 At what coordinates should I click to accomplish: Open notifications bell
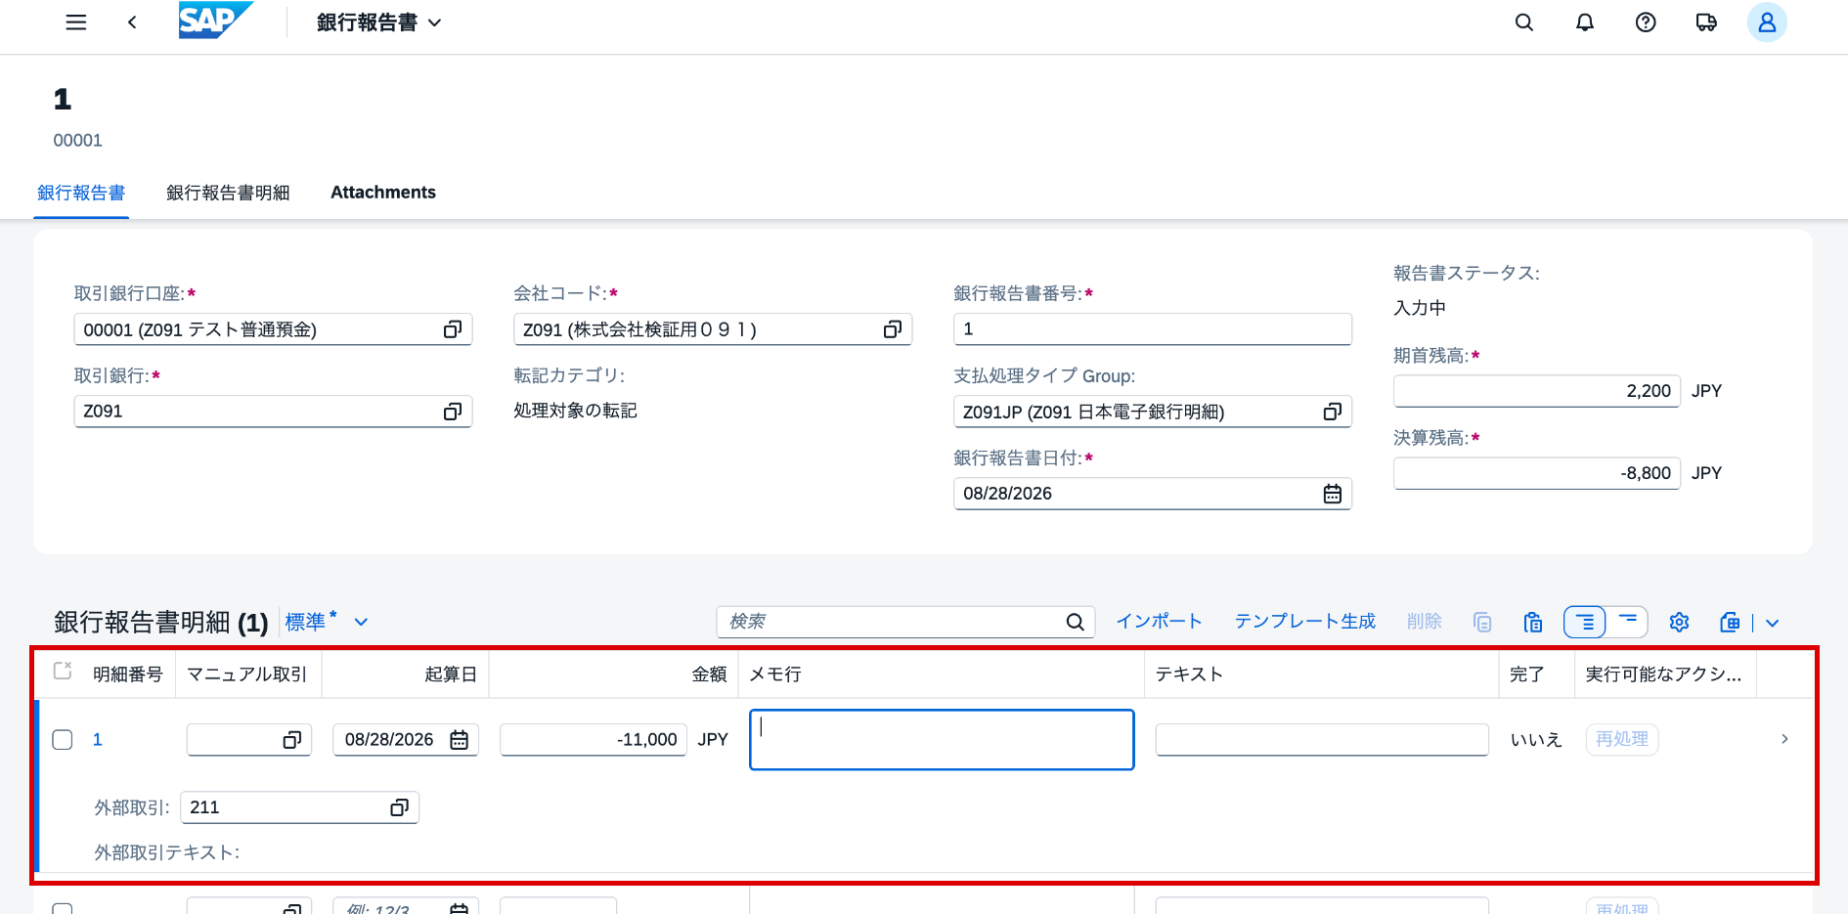[1585, 22]
